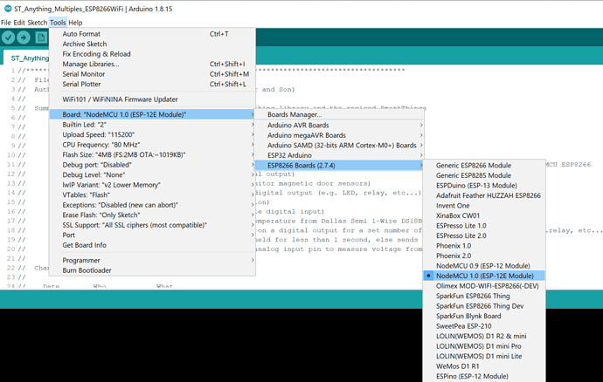Select Phoenix 1.0 board
The image size is (603, 382).
pos(484,246)
